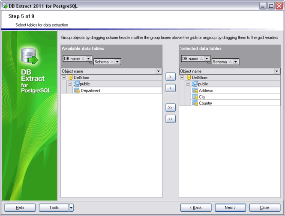Open DB name filter dropdown in Selected tables
285x216 pixels.
(x=207, y=59)
